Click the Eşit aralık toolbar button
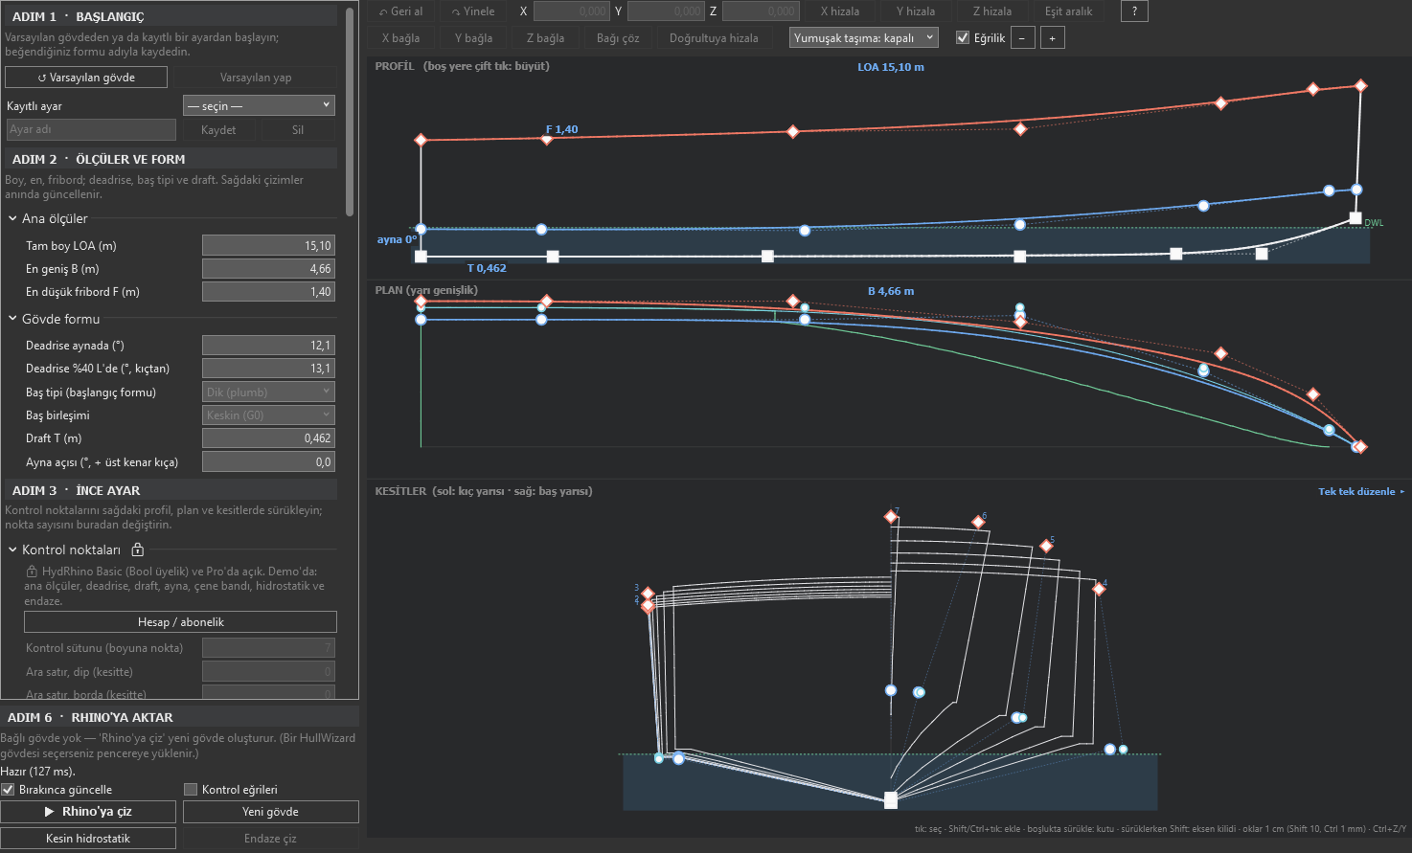 tap(1069, 11)
